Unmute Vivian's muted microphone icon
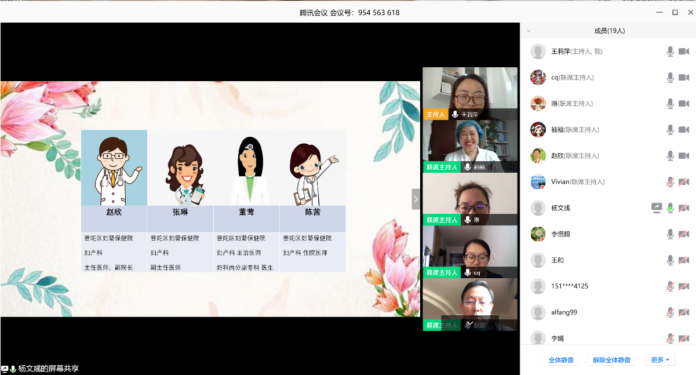696x375 pixels. [670, 182]
